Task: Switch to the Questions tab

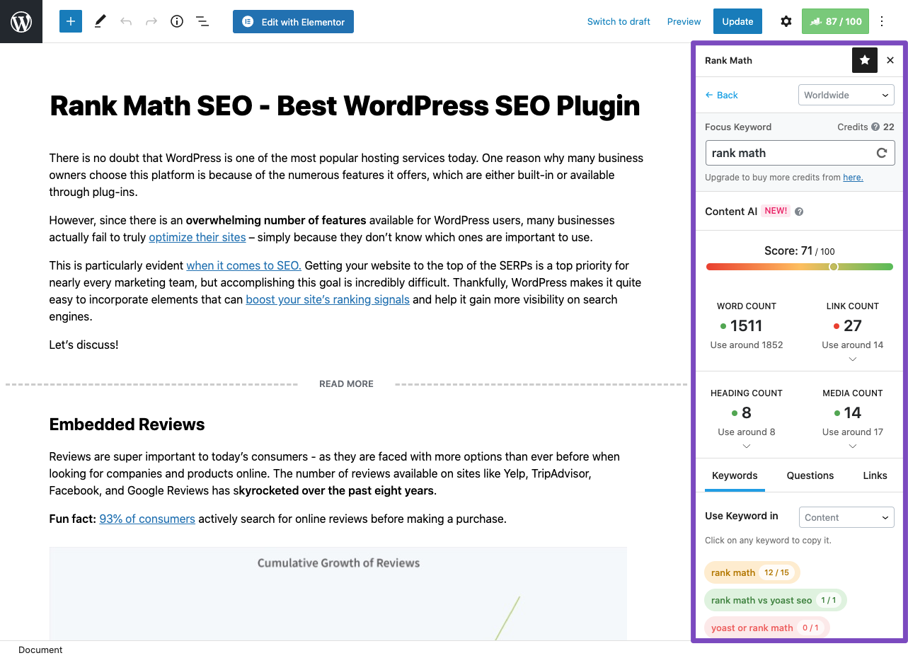Action: pyautogui.click(x=810, y=475)
